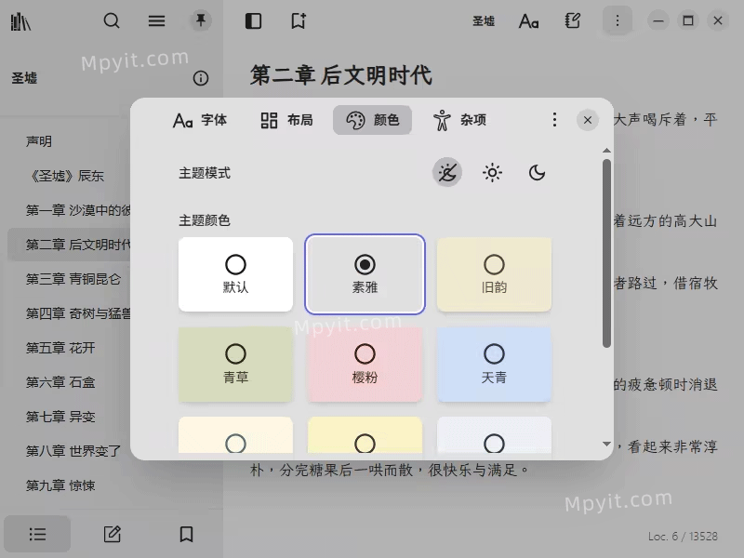Show table of contents list icon
The image size is (744, 558).
(x=37, y=534)
